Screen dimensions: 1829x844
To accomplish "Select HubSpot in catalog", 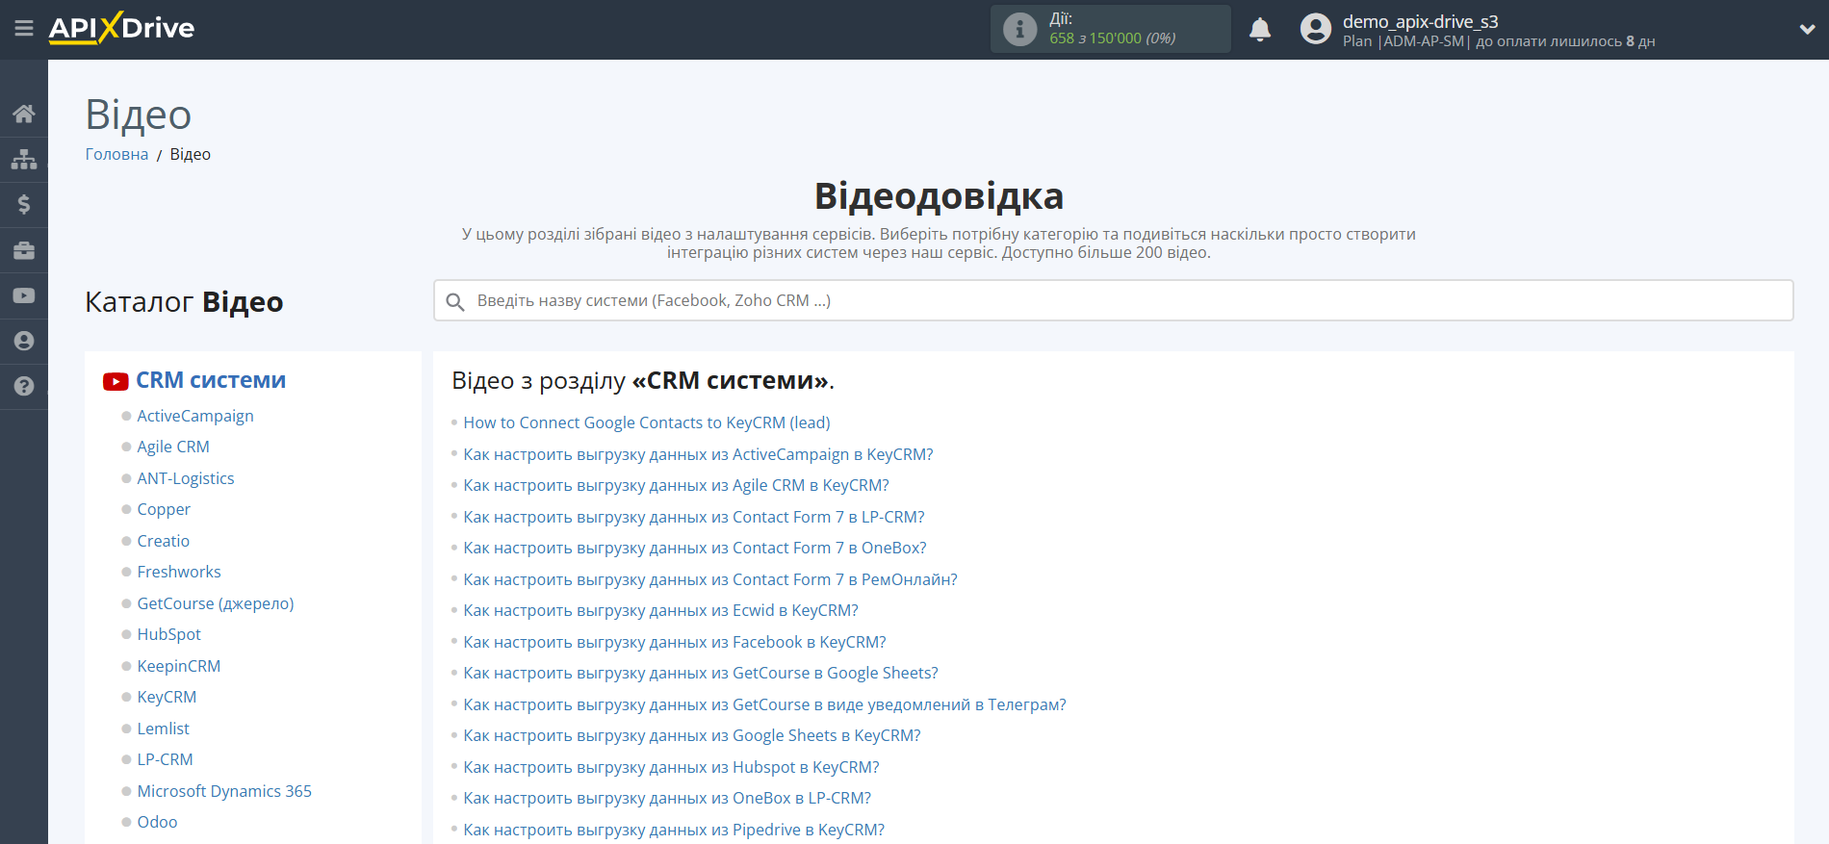I will (x=169, y=634).
